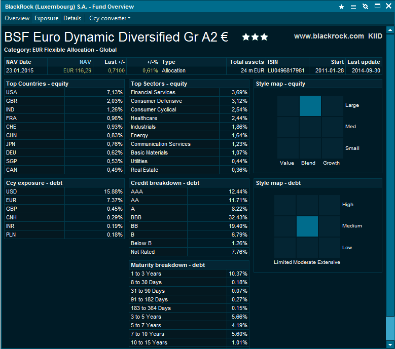Viewport: 395px width, 349px height.
Task: Select the Real Estate sector row
Action: [x=189, y=170]
